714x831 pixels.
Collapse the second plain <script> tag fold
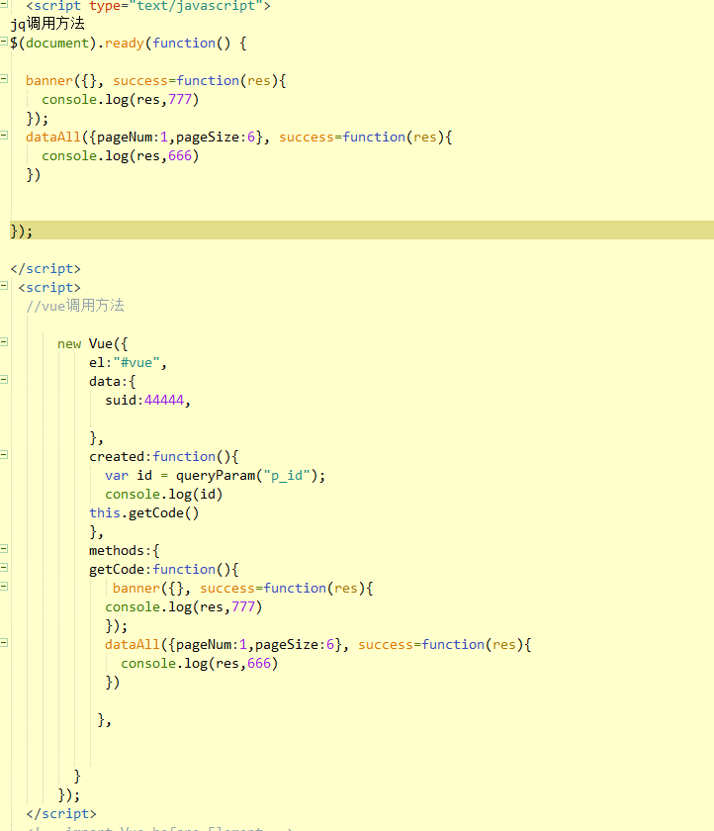[x=4, y=286]
